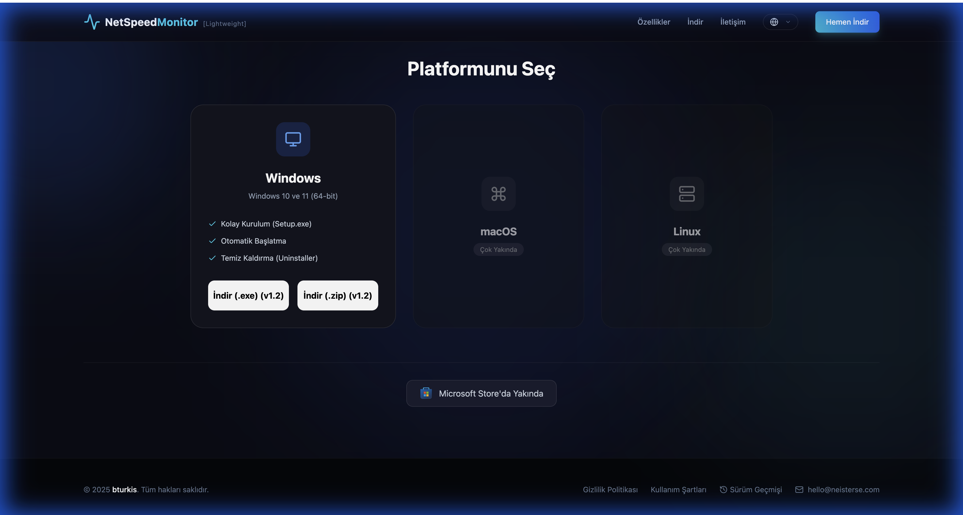Click the NetSpeedMonitor pulse logo icon
Screen dimensions: 963x515
point(91,22)
